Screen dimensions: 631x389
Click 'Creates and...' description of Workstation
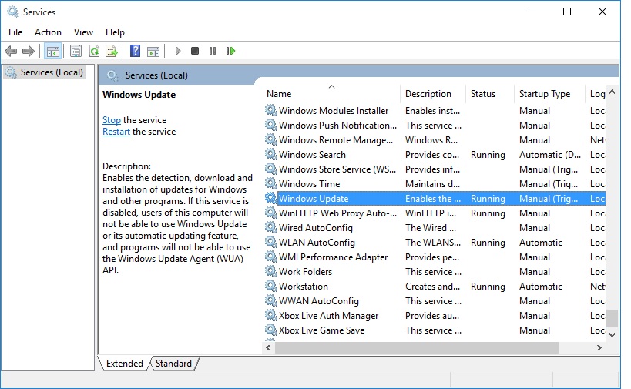(432, 286)
